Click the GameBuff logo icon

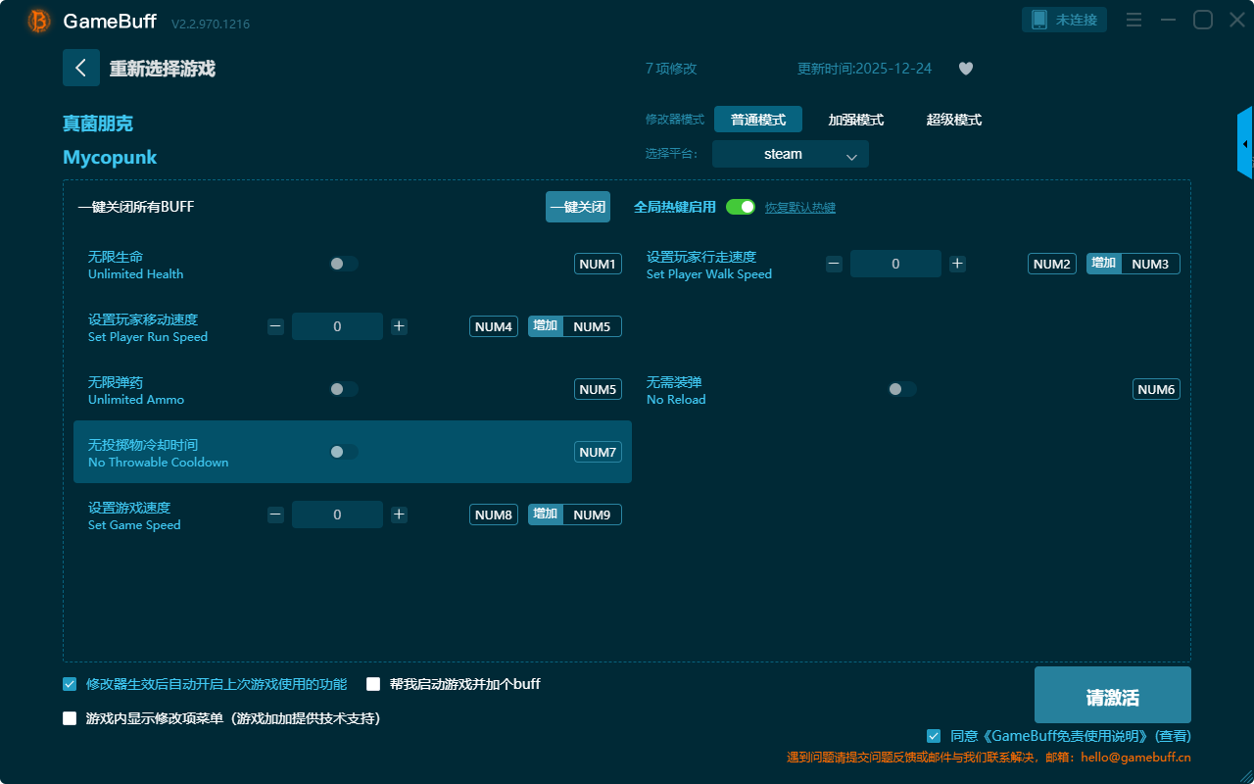39,21
